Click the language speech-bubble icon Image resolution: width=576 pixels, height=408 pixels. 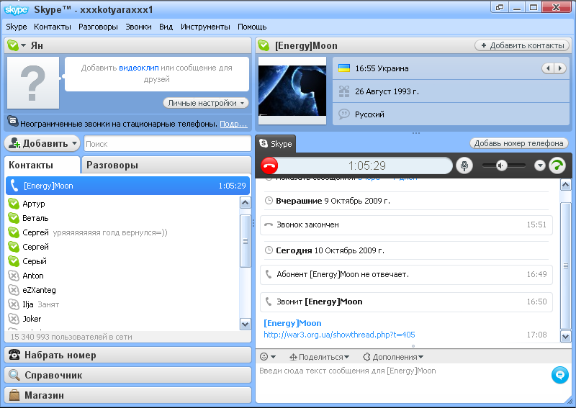[x=344, y=114]
